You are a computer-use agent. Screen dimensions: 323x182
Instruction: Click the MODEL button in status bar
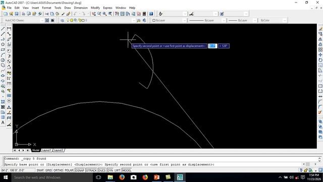point(127,170)
